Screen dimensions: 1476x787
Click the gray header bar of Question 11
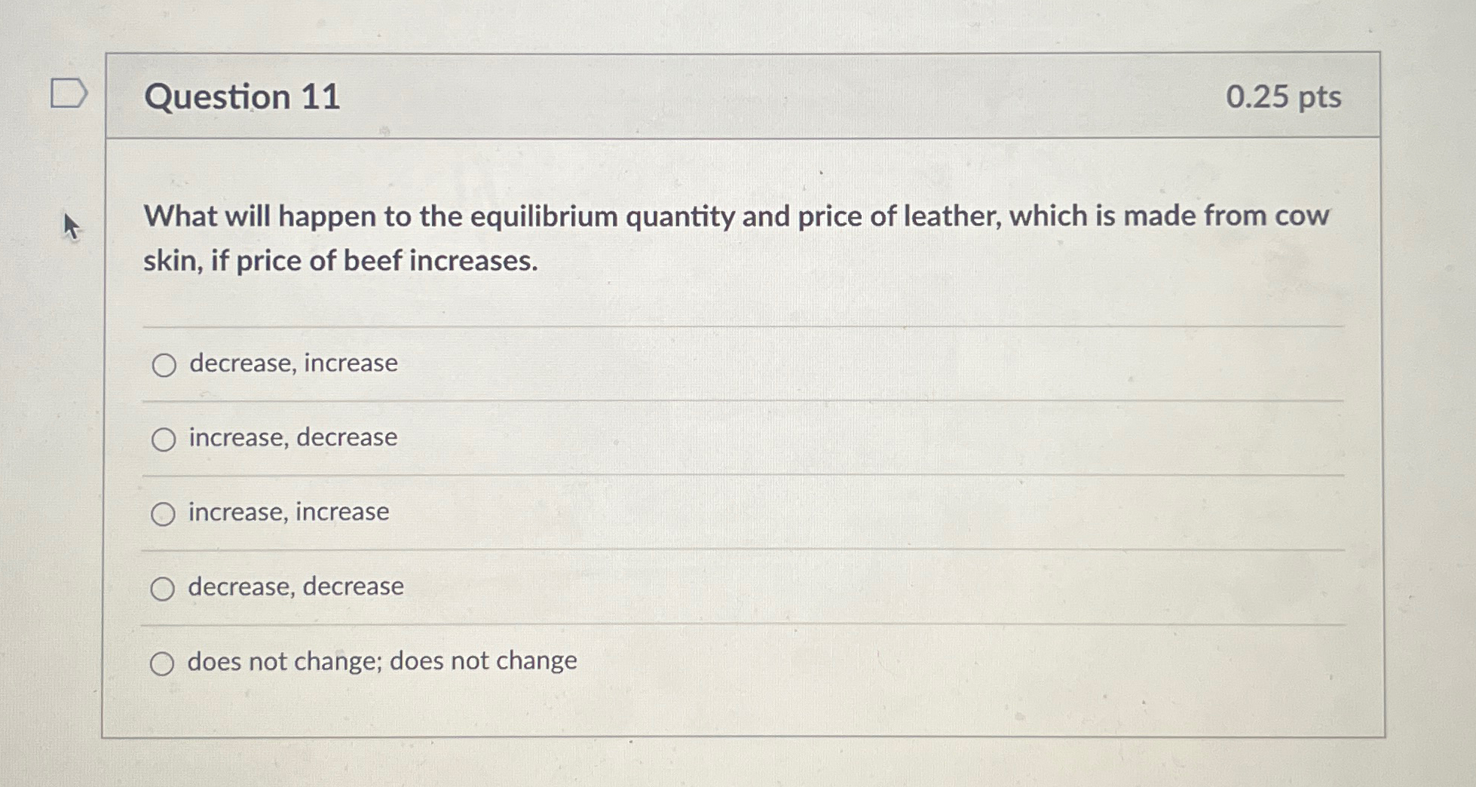pos(754,96)
